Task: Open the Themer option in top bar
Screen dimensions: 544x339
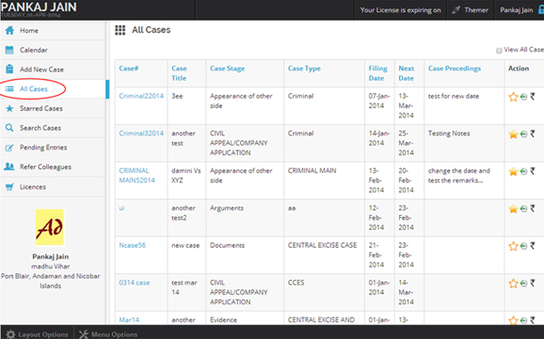Action: 470,10
